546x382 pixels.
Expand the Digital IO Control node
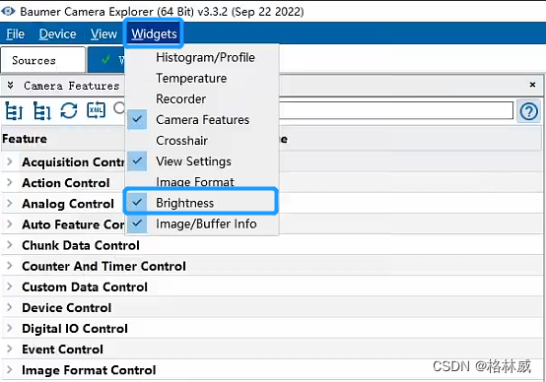[x=10, y=328]
